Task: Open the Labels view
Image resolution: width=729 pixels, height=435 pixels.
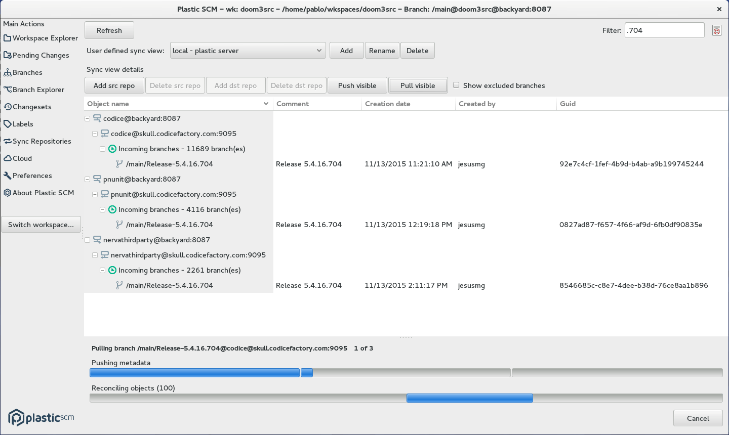Action: 18,124
